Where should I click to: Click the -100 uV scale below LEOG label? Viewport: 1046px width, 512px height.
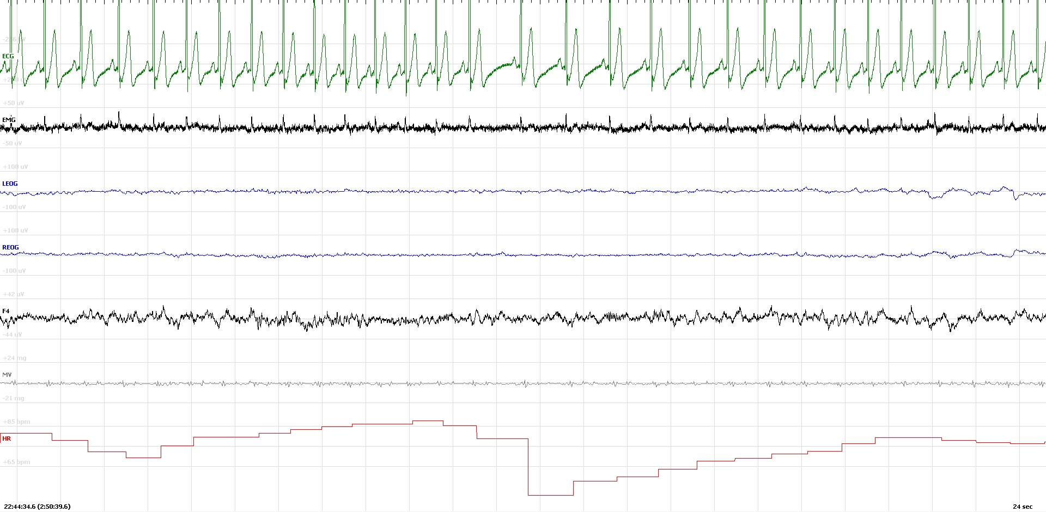click(14, 207)
